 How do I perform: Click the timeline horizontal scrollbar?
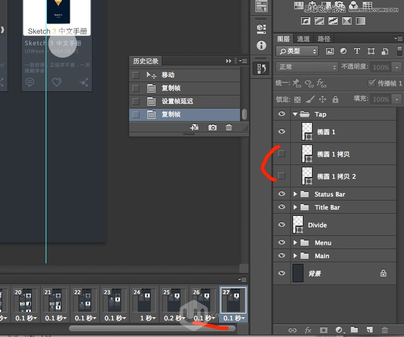coord(152,328)
